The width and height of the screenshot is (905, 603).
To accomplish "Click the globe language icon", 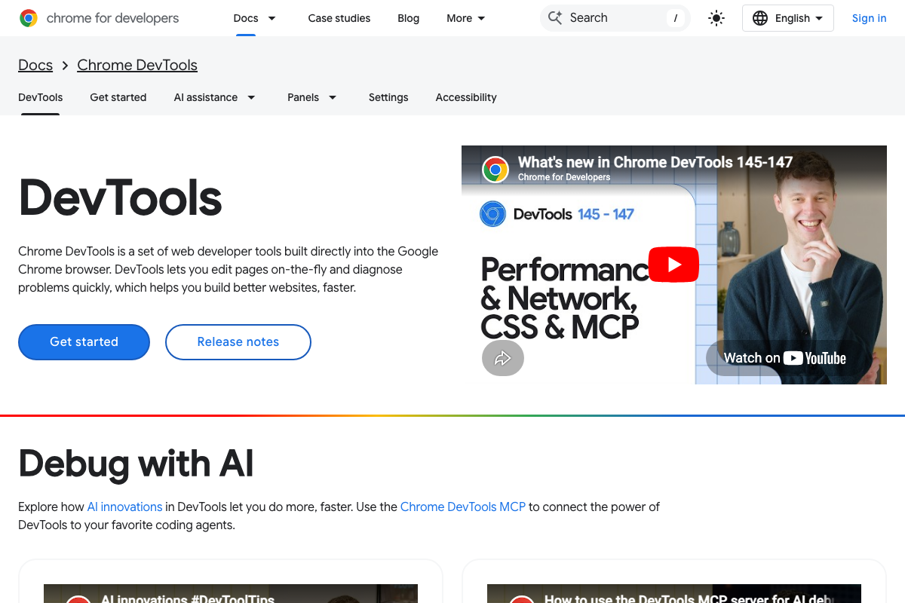I will [760, 18].
